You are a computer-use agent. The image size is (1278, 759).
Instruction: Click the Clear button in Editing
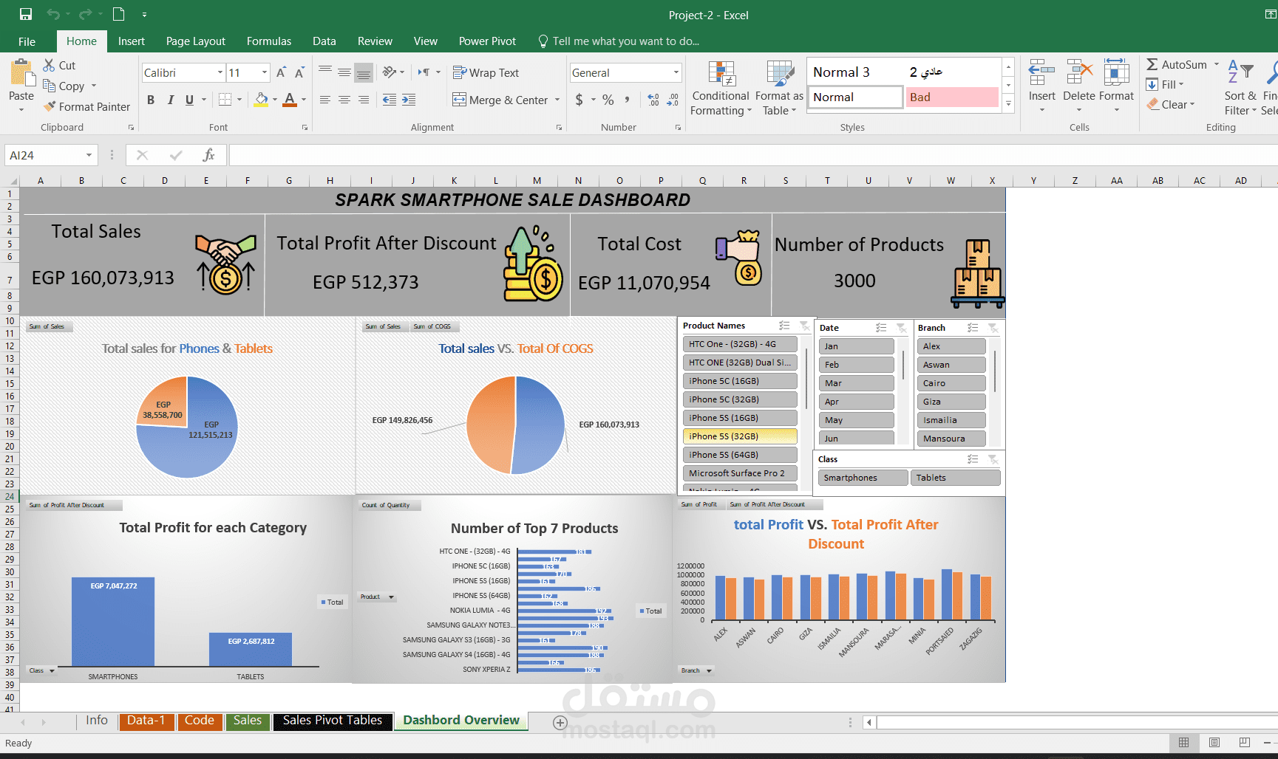(x=1172, y=104)
